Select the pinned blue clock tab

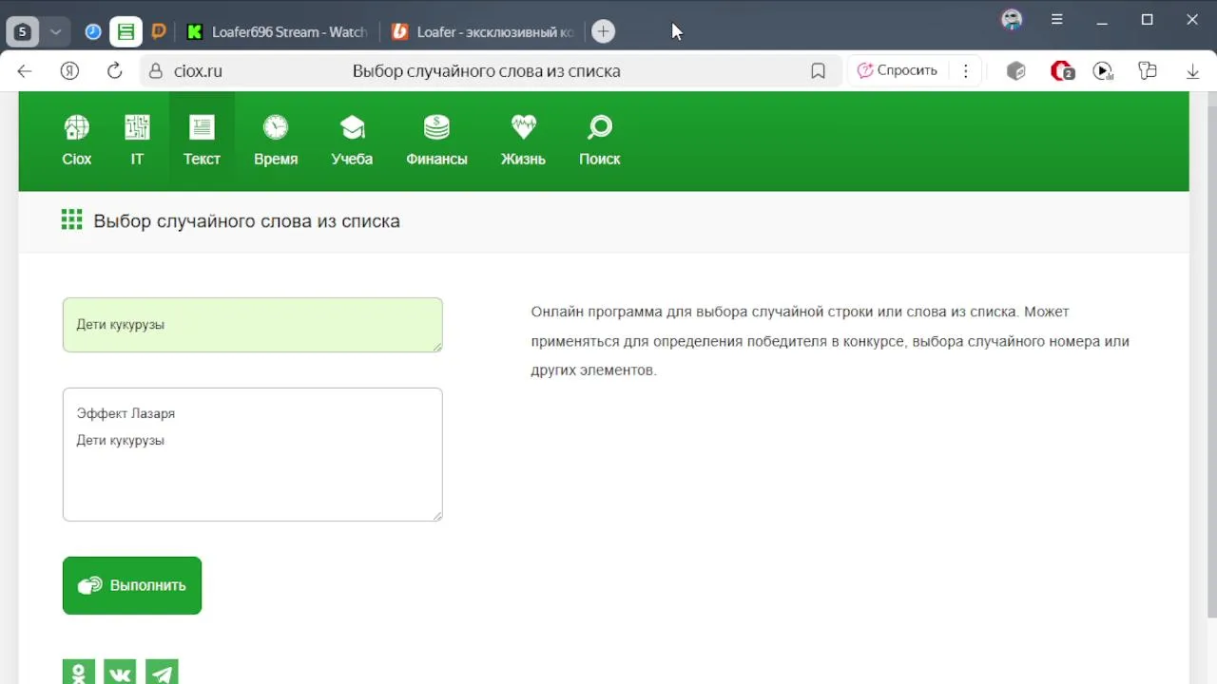tap(93, 31)
